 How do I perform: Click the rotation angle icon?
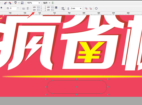coord(8,8)
